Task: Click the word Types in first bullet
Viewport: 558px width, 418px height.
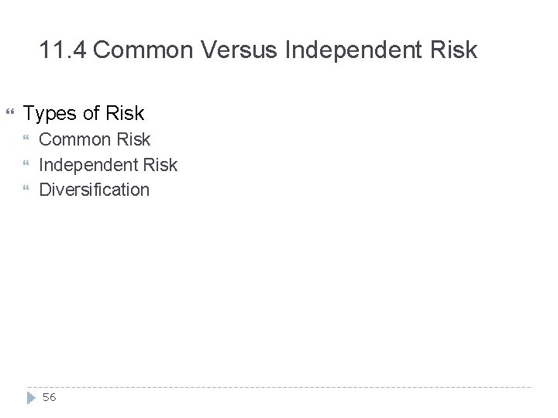Action: pos(48,114)
